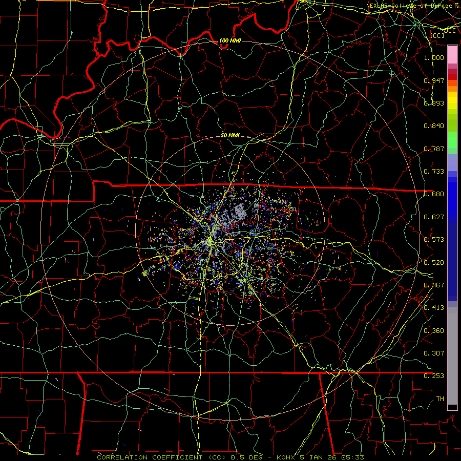Click the 0.520 scale value
The height and width of the screenshot is (461, 461).
434,263
